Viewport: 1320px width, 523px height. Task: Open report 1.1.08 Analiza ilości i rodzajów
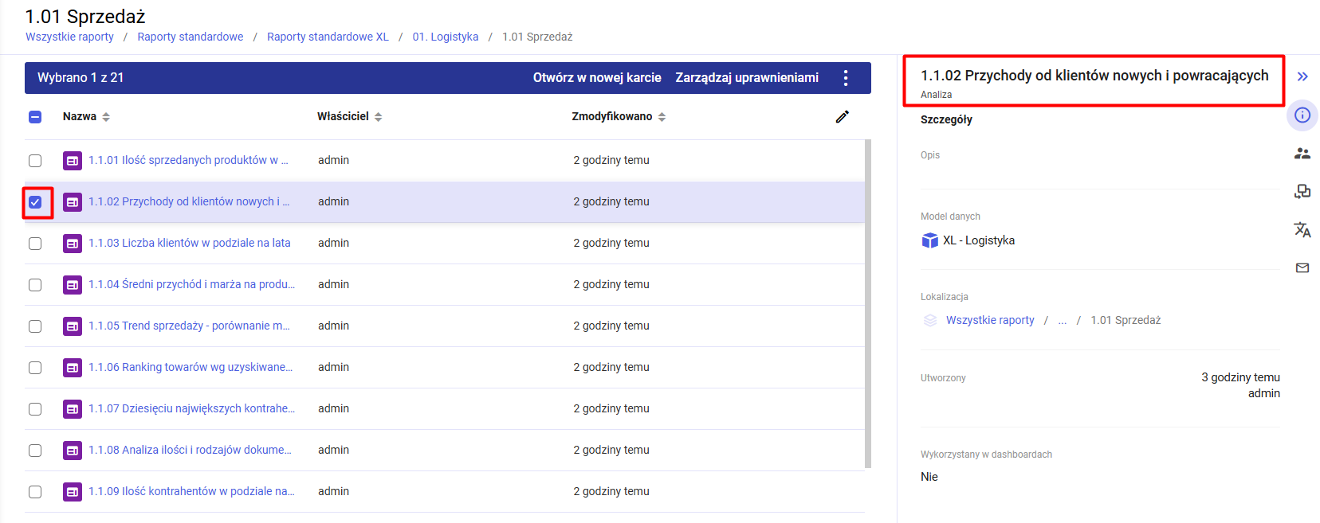click(x=190, y=450)
